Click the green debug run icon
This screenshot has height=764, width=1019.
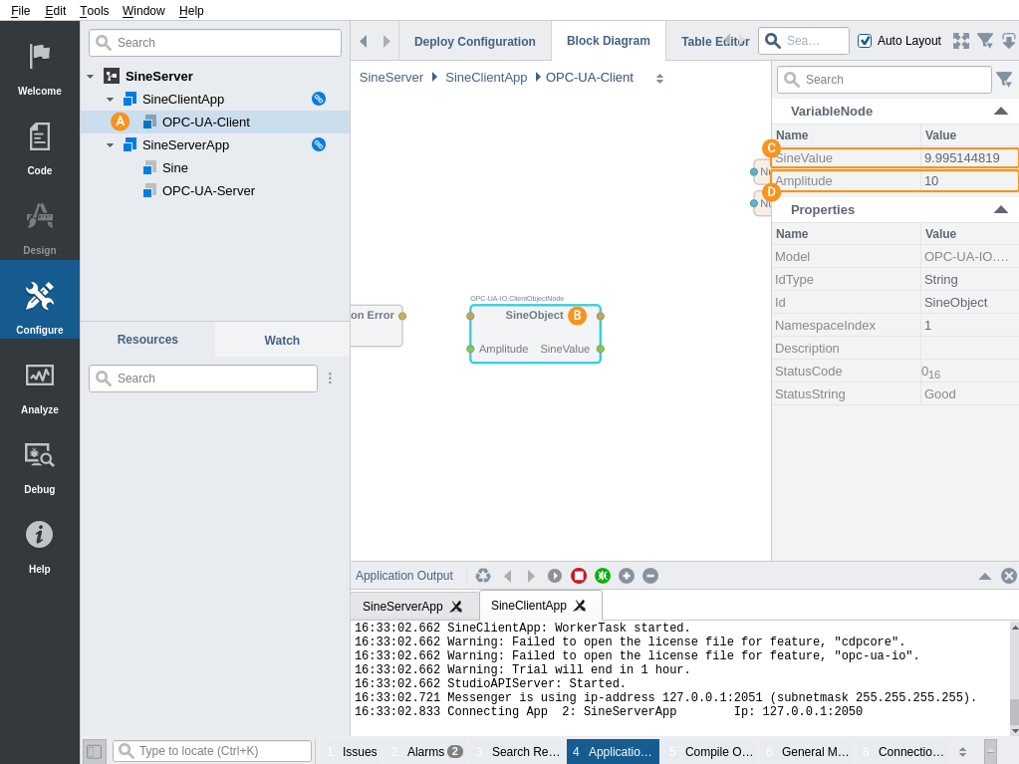603,576
